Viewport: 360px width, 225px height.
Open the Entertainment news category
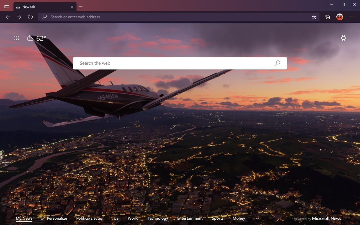tap(190, 218)
